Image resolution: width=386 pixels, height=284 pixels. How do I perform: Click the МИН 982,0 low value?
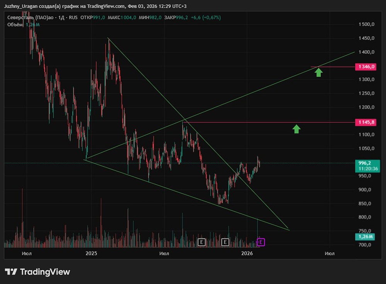[150, 17]
